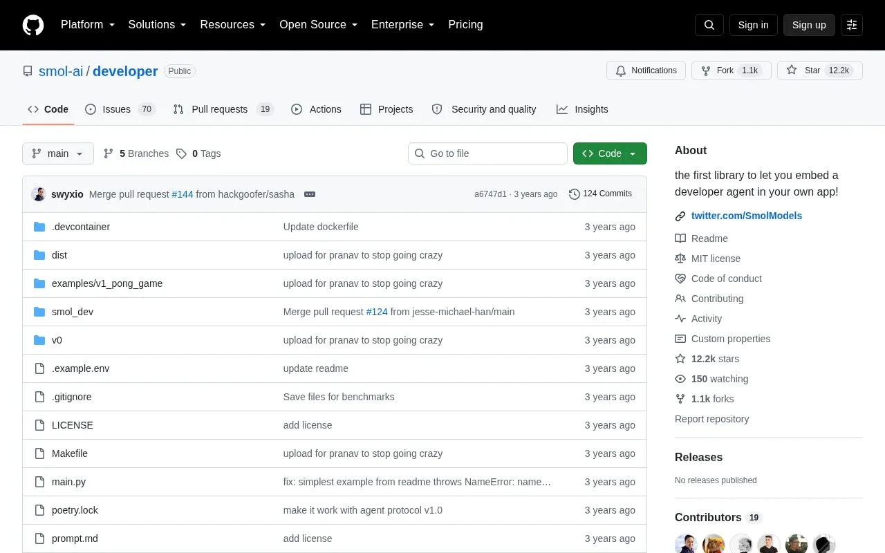Viewport: 885px width, 553px height.
Task: Open the Notifications button
Action: [x=646, y=71]
